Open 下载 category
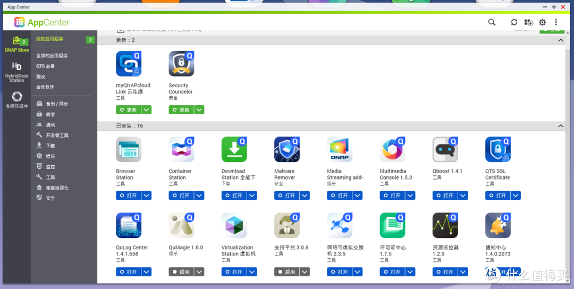574x289 pixels. click(x=46, y=146)
